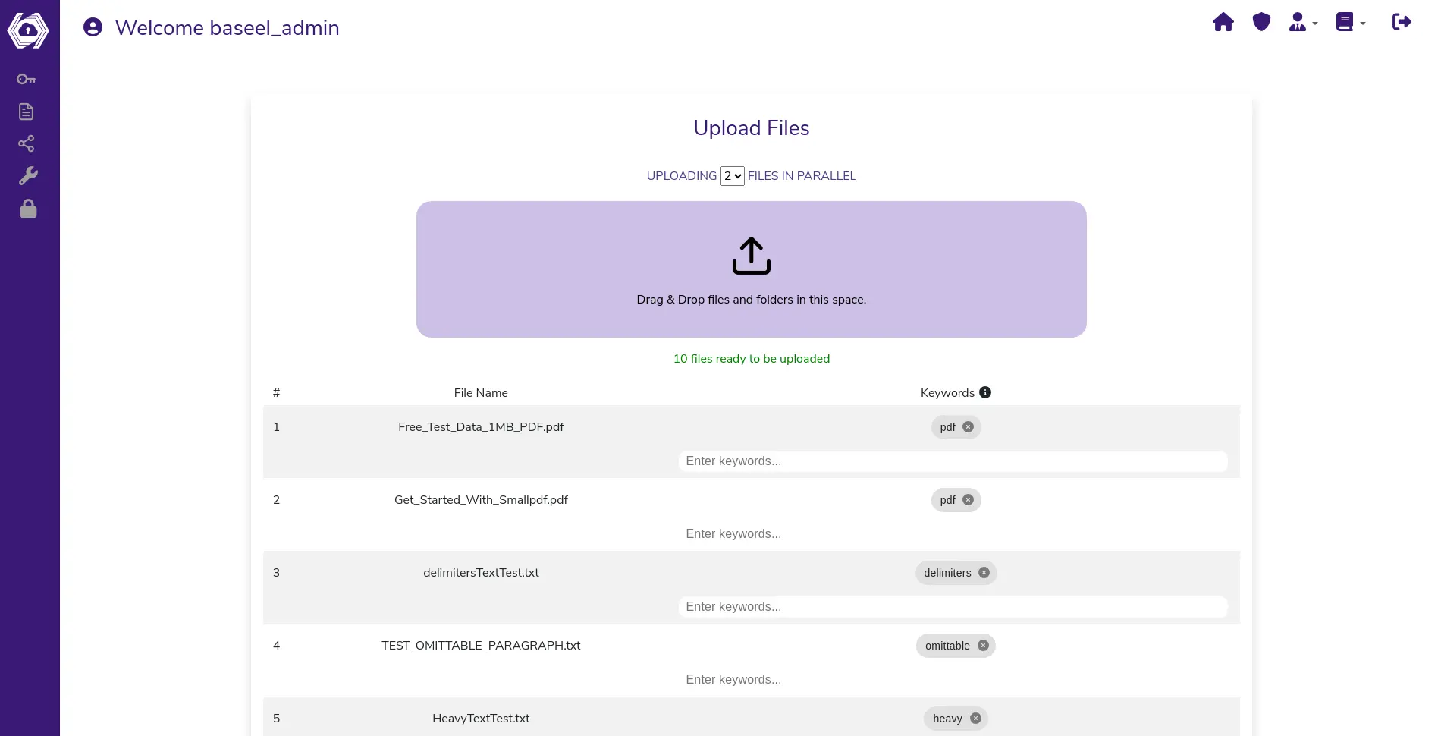Delete the heavy keyword tag
The height and width of the screenshot is (736, 1441).
pyautogui.click(x=975, y=719)
